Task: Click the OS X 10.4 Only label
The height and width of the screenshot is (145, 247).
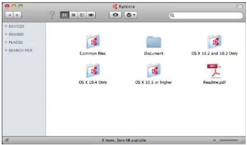Action: (x=93, y=82)
